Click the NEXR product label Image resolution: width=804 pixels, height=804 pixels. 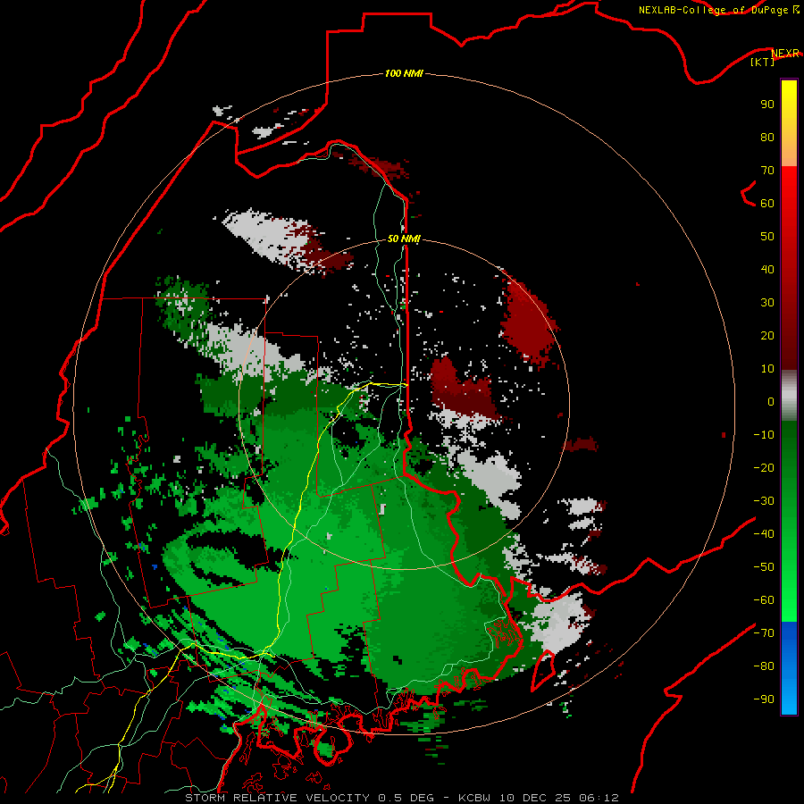[x=785, y=53]
